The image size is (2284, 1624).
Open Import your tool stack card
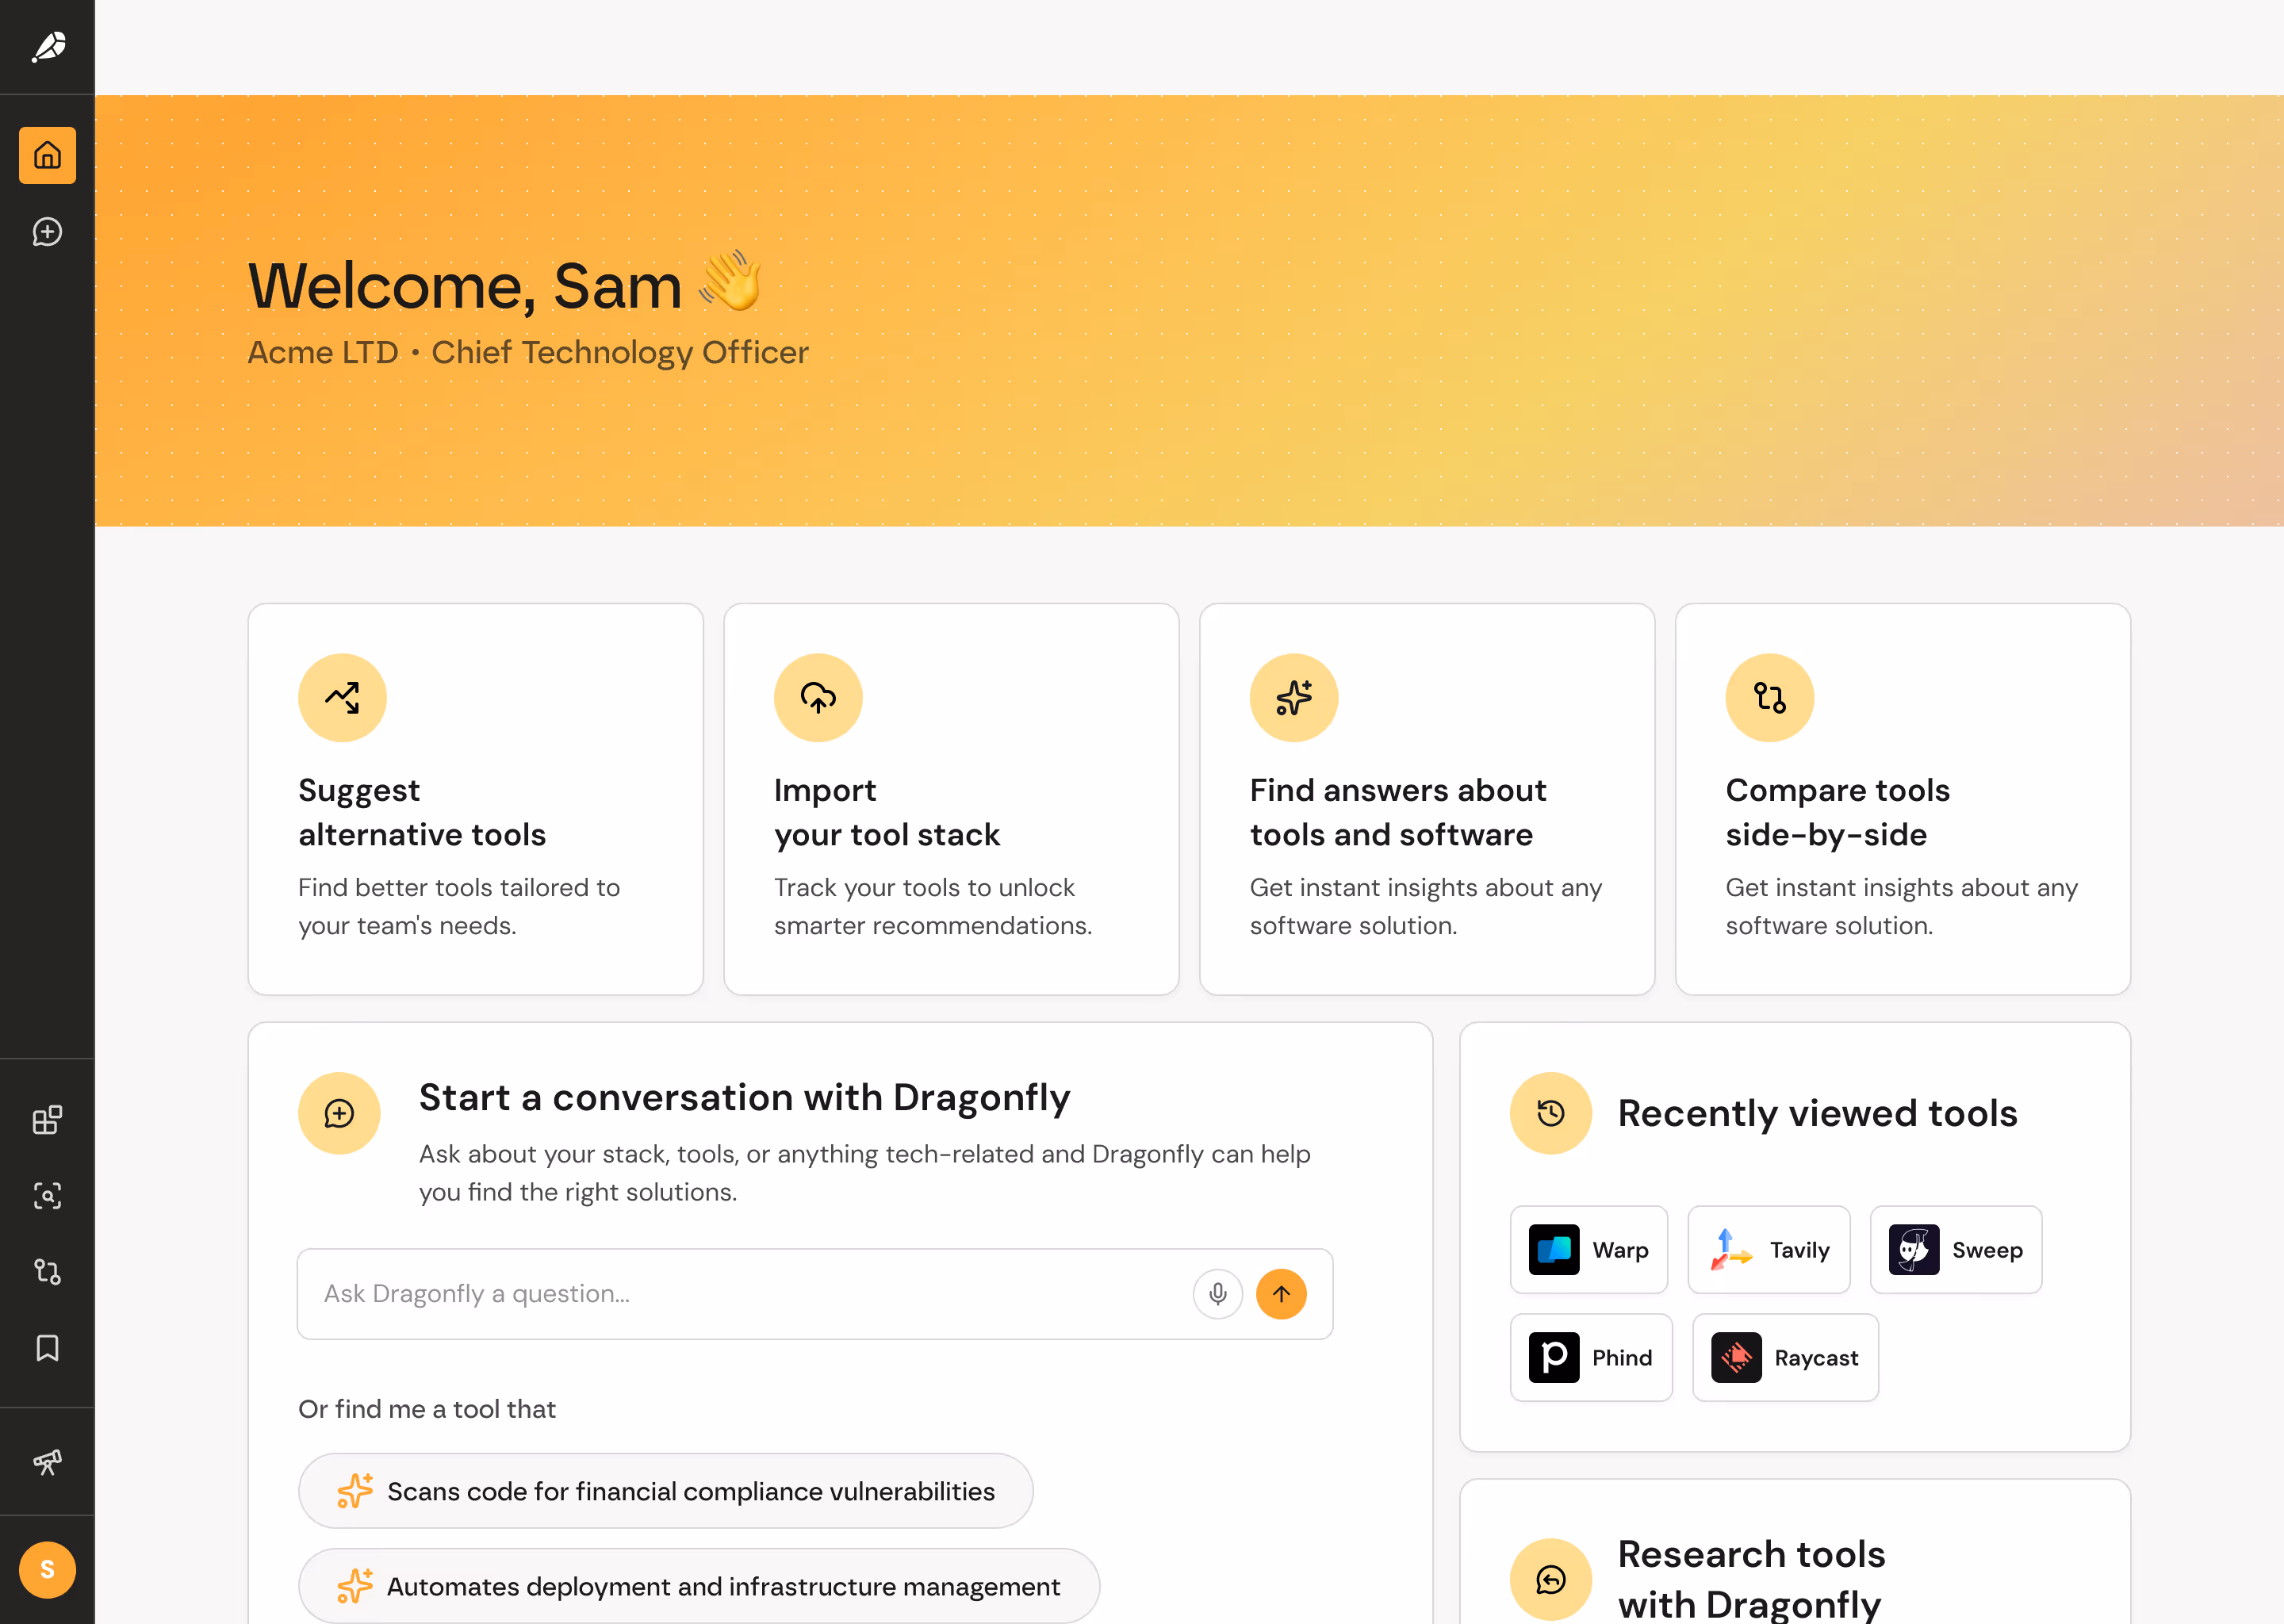(951, 798)
